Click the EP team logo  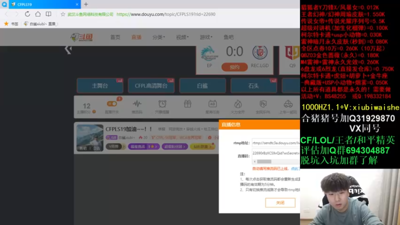pos(209,53)
